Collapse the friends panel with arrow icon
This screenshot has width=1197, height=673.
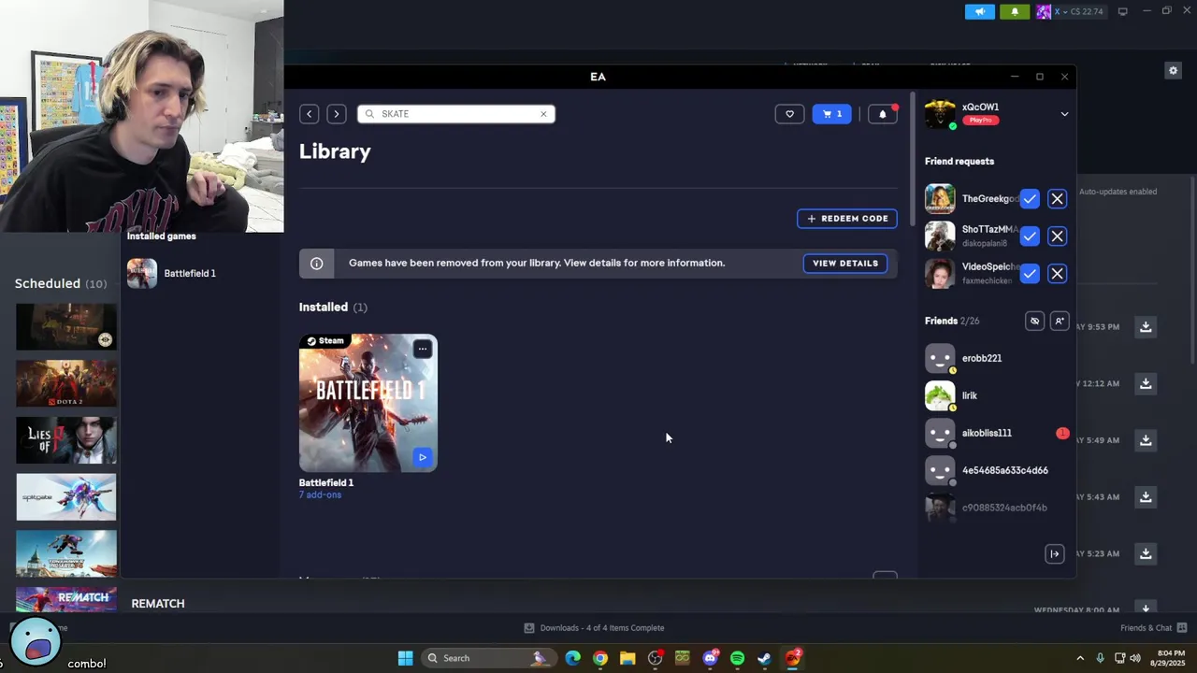coord(1054,554)
